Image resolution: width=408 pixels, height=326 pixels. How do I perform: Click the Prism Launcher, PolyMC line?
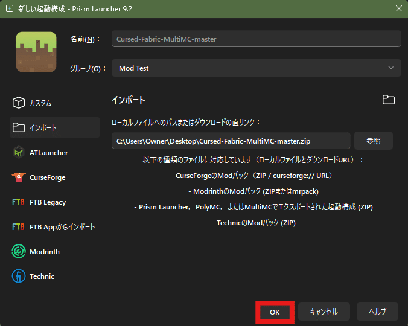coord(253,207)
